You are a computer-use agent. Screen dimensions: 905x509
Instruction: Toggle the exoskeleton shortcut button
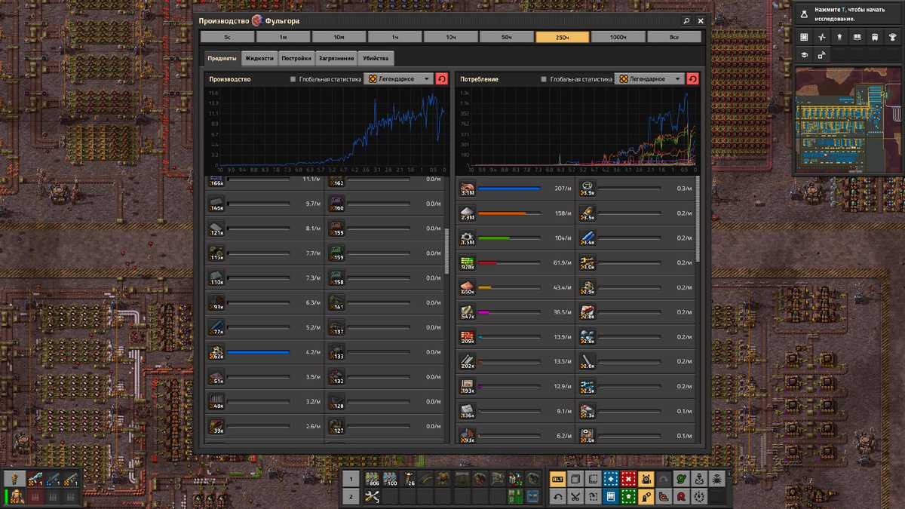(x=646, y=497)
